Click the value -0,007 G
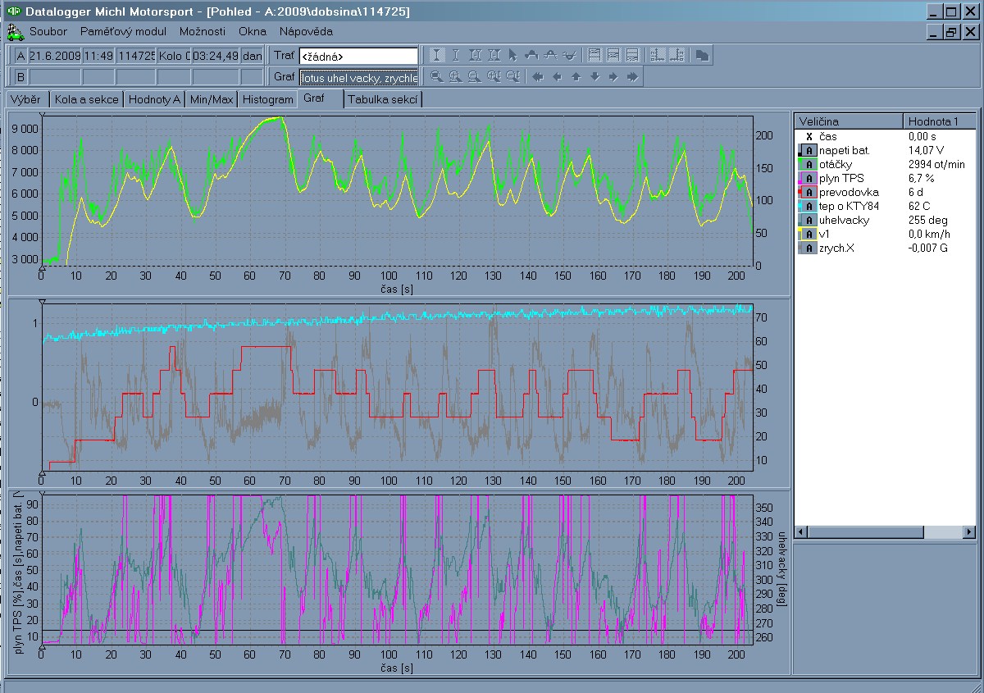This screenshot has height=693, width=984. point(928,248)
